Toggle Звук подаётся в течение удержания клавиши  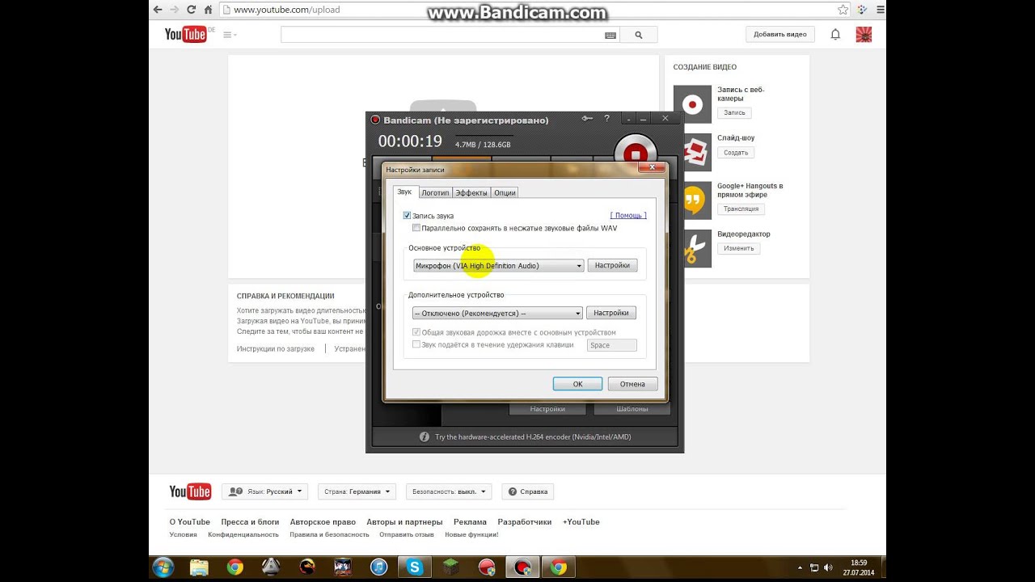pos(416,344)
